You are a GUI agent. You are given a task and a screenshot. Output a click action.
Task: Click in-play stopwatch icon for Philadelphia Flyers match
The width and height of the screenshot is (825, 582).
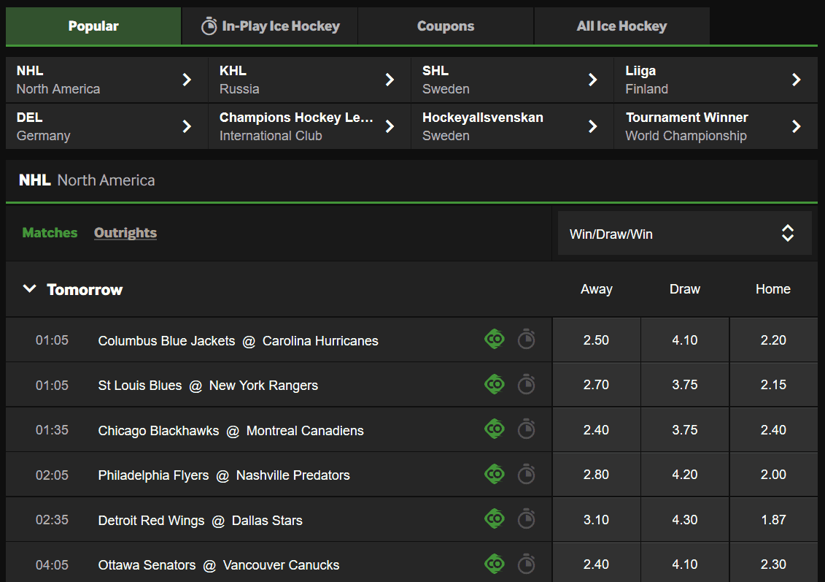(x=526, y=475)
